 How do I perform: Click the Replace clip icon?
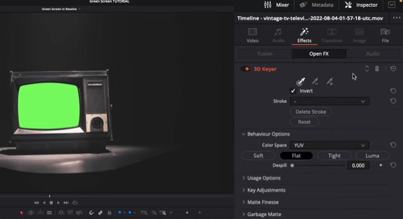click(80, 212)
